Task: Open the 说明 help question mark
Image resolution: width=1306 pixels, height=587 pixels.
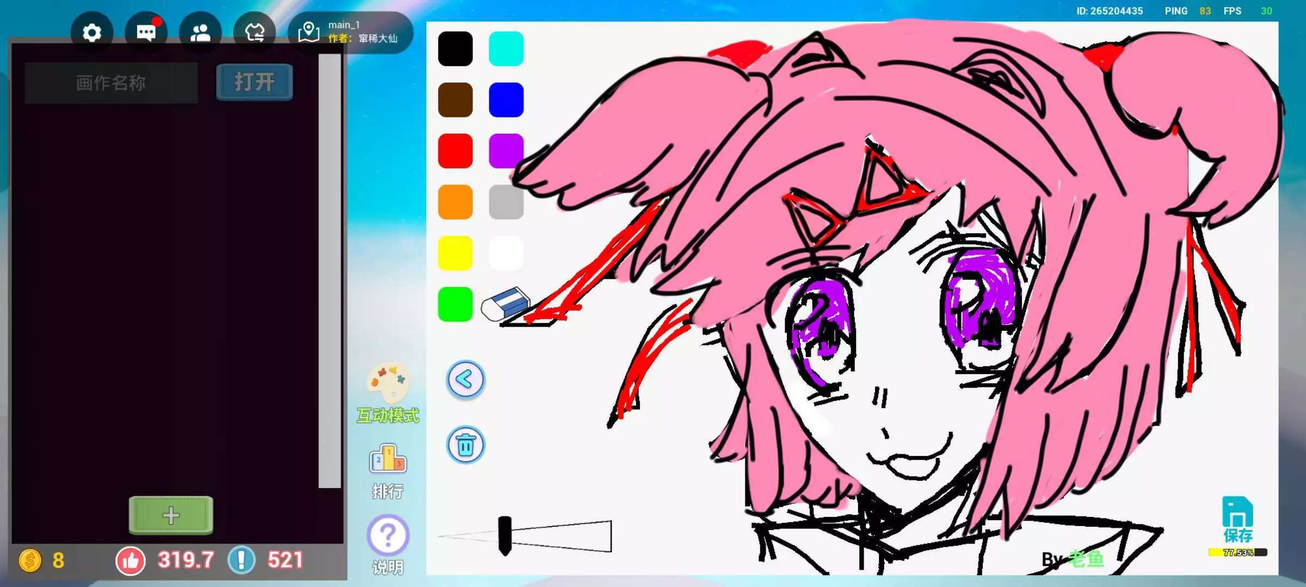Action: (387, 535)
